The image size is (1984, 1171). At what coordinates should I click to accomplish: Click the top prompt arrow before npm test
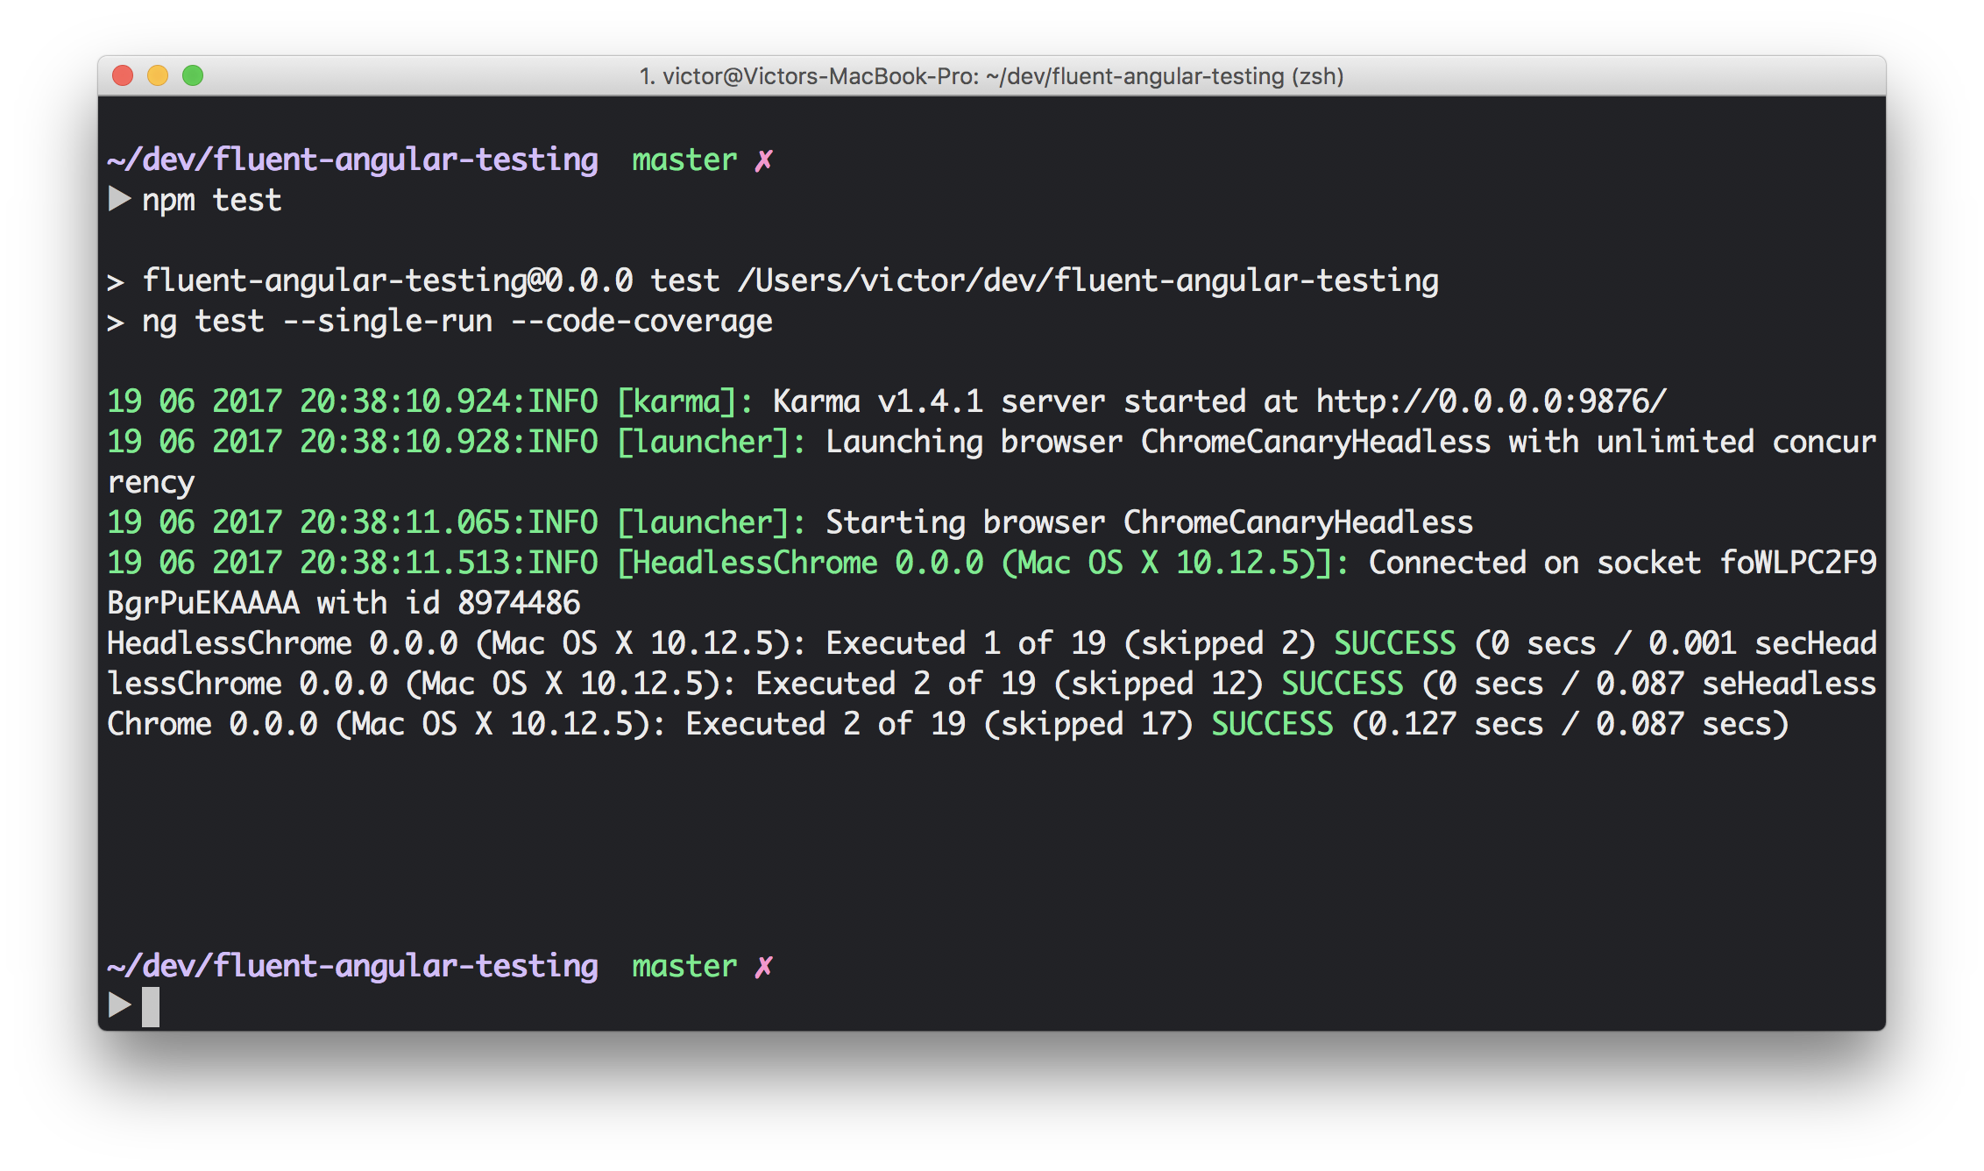119,199
